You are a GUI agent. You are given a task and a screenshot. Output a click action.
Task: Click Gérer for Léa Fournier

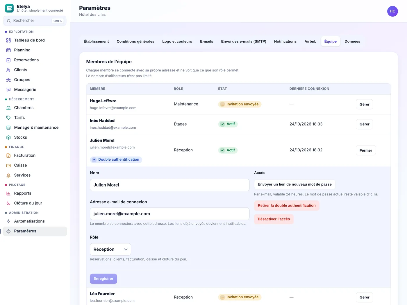pos(364,297)
